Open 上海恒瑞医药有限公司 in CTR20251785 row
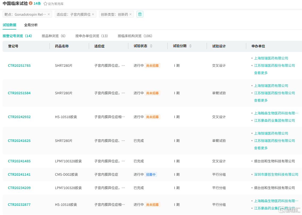This screenshot has height=215, width=302. click(x=271, y=58)
